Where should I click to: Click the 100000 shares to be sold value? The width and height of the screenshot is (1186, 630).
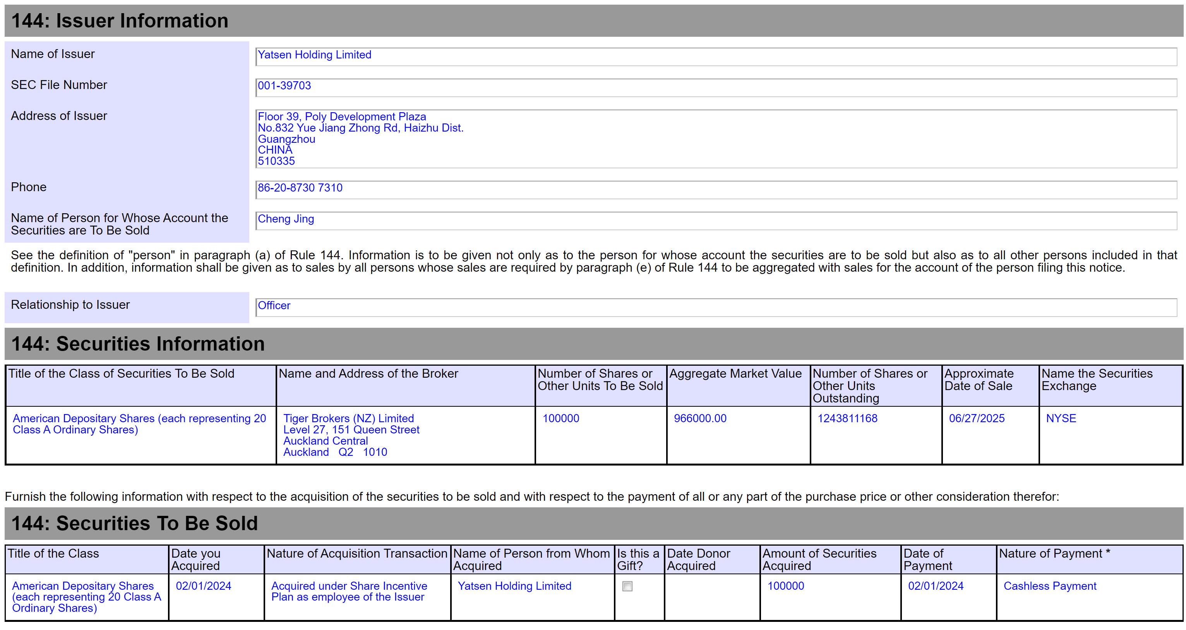click(x=561, y=418)
